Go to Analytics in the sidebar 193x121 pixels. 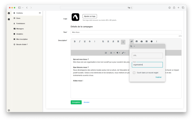point(20,34)
